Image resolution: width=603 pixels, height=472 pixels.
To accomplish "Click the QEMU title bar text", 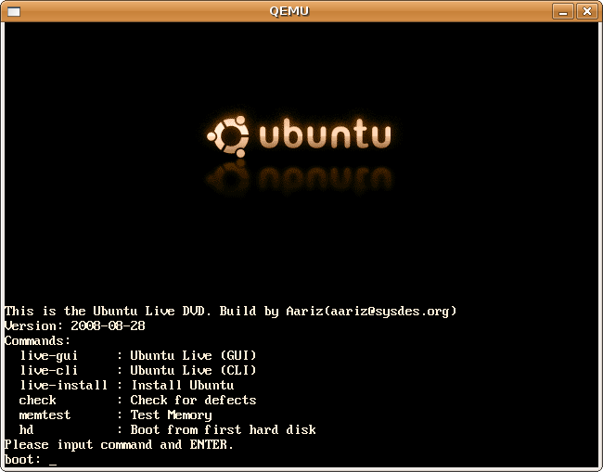I will [289, 11].
